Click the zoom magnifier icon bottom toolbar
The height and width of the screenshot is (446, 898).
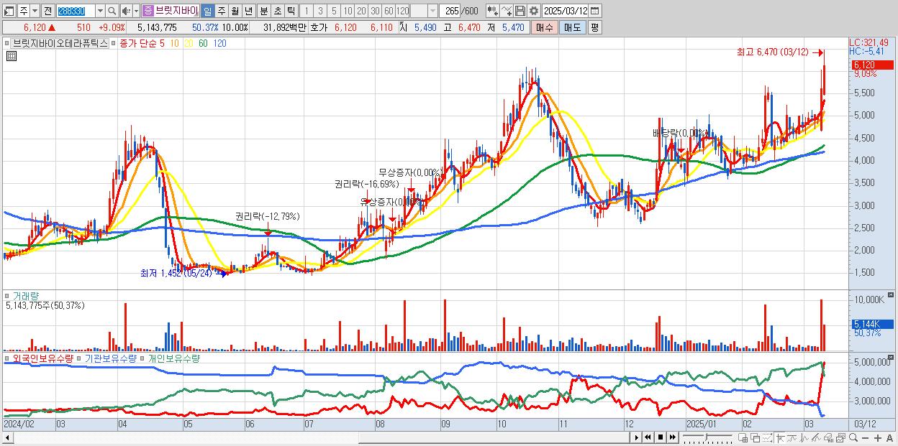point(853,438)
